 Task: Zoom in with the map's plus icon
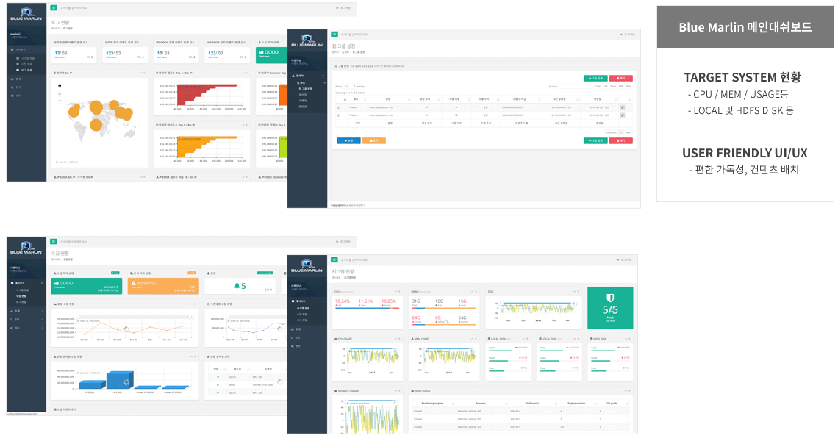point(60,93)
